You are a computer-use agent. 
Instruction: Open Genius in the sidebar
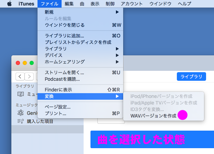(27, 113)
